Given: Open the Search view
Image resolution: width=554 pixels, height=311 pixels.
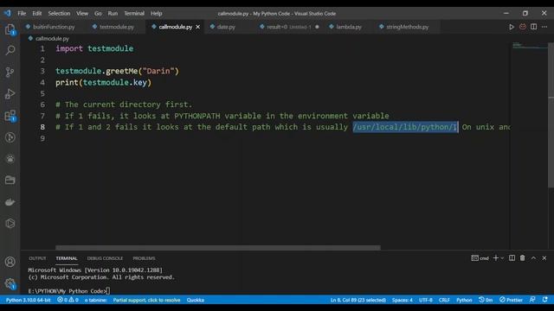Looking at the screenshot, I should tap(10, 50).
